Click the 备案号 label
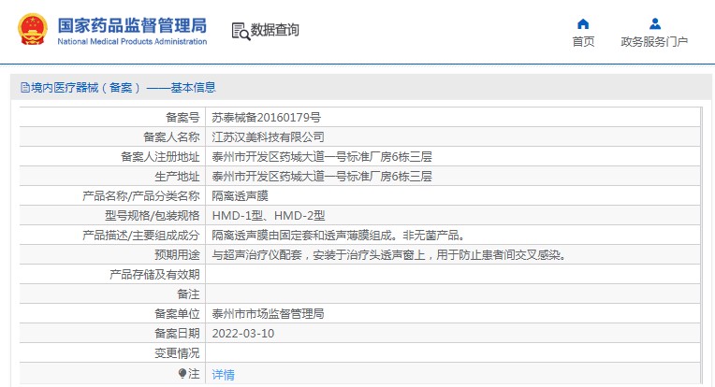The height and width of the screenshot is (387, 715). [x=182, y=118]
